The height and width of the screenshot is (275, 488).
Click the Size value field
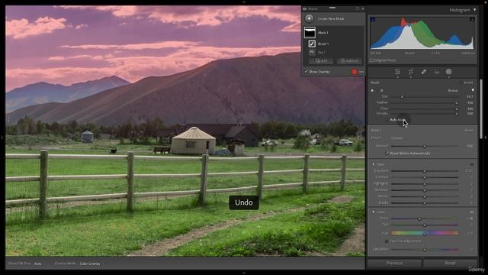(x=470, y=97)
